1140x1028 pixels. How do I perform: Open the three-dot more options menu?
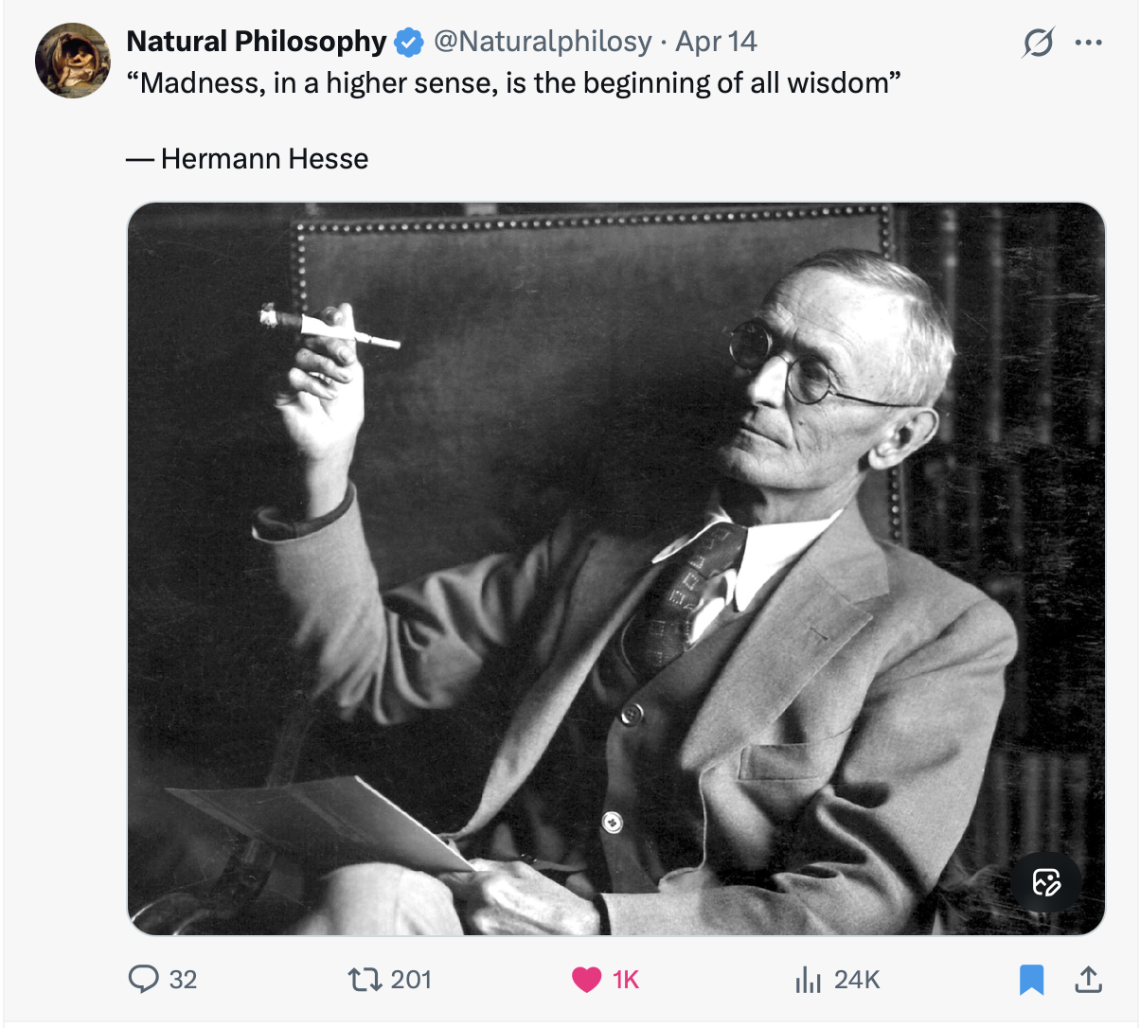[x=1089, y=43]
